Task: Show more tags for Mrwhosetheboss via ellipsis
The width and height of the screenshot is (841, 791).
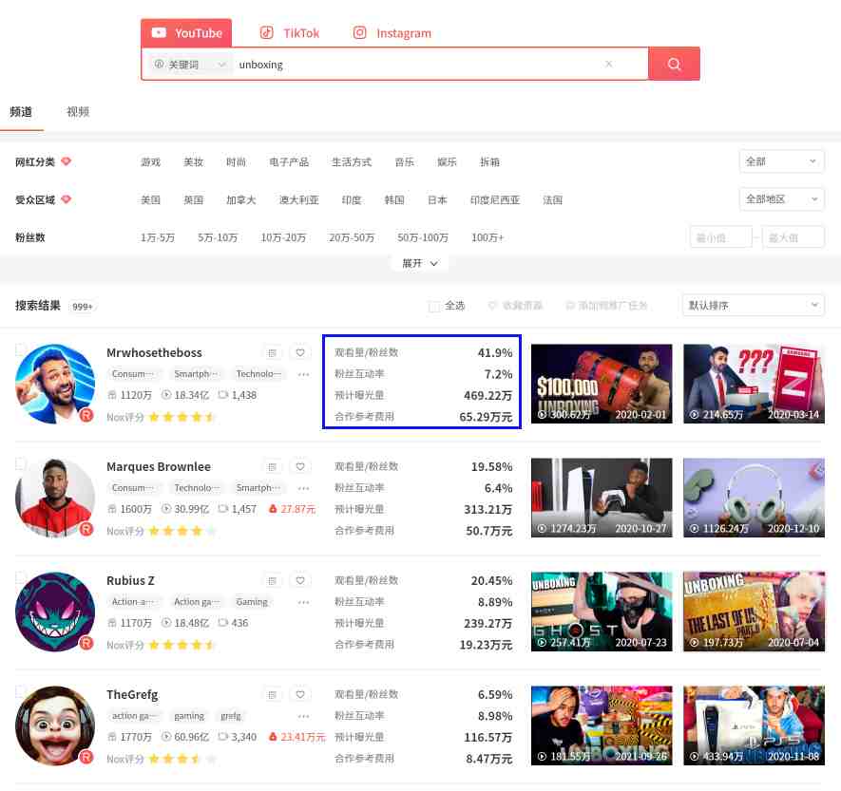Action: (x=303, y=374)
